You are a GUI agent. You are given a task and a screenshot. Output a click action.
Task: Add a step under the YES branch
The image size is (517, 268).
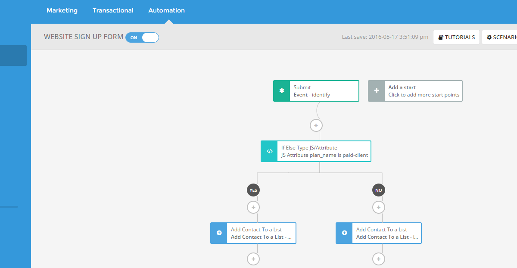pos(253,207)
